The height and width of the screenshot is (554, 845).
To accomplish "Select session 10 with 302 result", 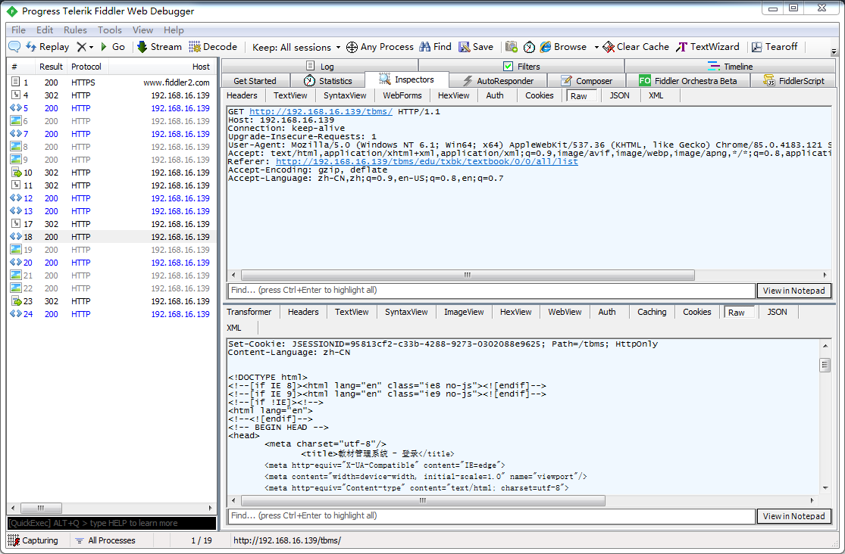I will coord(111,173).
